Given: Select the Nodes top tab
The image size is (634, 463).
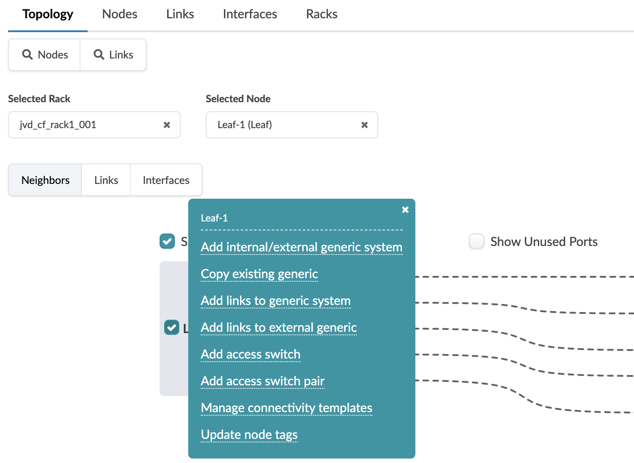Looking at the screenshot, I should (119, 14).
